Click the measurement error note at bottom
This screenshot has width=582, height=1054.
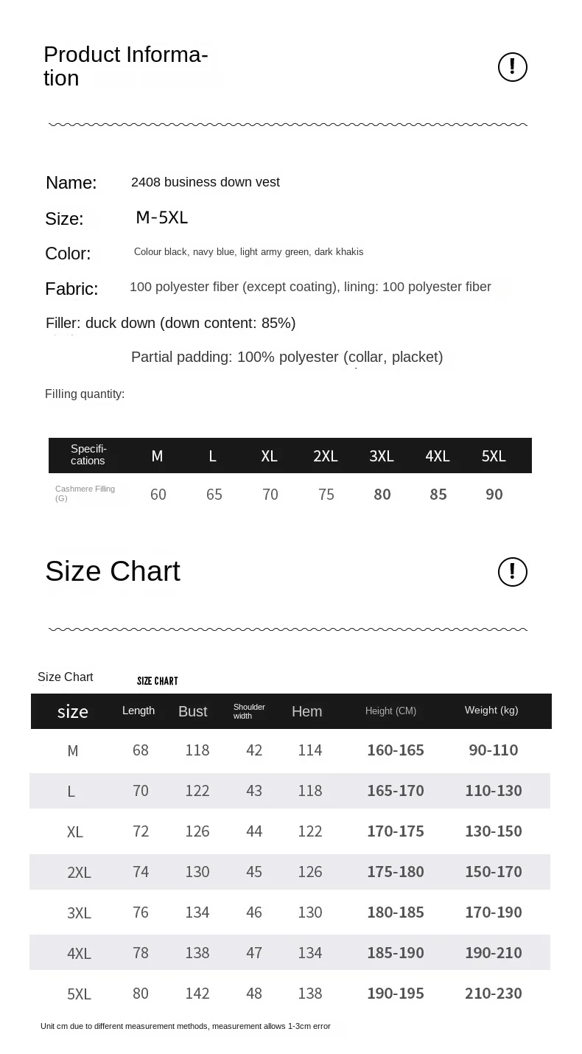click(186, 1026)
